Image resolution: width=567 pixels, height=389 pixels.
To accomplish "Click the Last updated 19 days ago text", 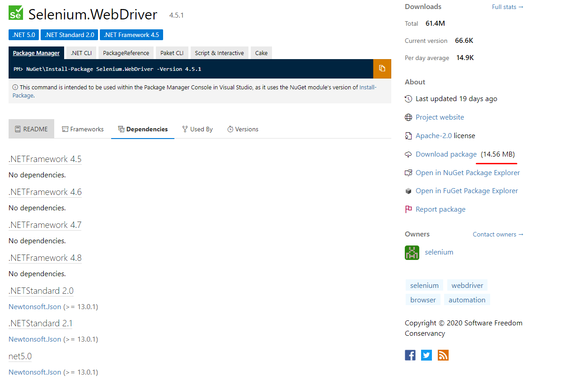I will (456, 99).
